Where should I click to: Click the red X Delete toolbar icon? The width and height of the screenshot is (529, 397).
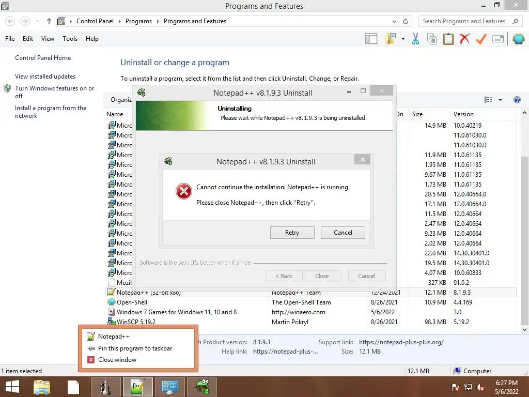(464, 38)
